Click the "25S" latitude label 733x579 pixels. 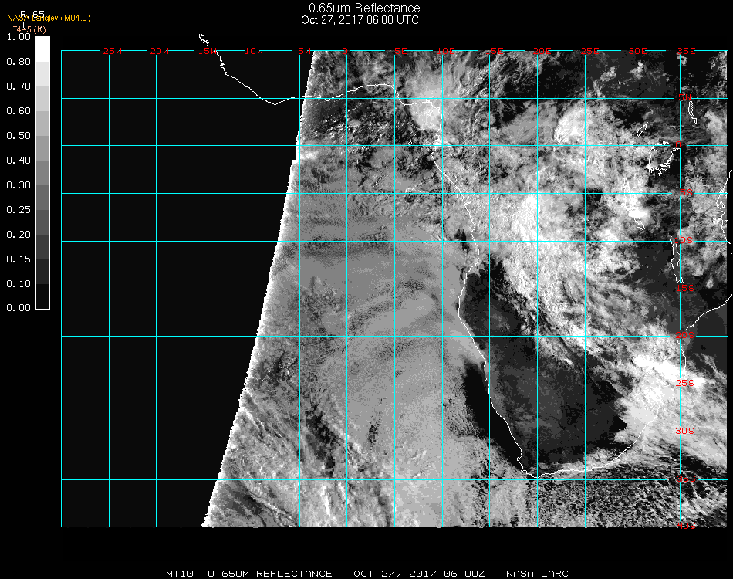685,383
